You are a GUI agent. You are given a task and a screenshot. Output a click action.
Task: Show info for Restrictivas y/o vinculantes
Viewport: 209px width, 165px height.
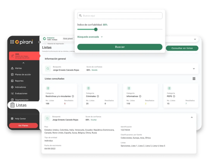tap(73, 96)
